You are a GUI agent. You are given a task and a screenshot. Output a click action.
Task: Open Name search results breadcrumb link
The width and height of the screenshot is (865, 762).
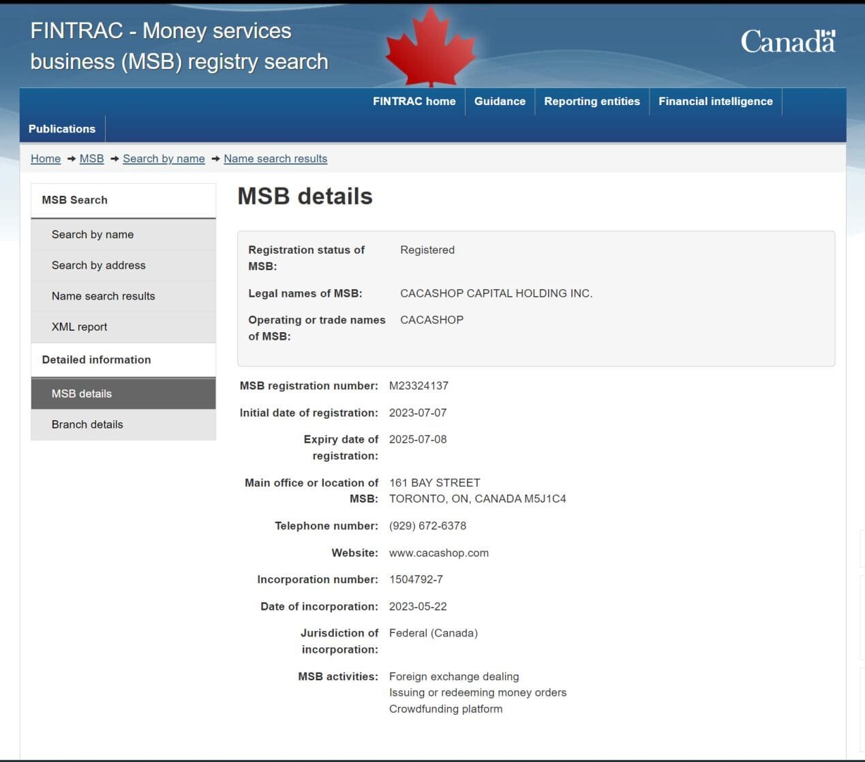(x=275, y=159)
